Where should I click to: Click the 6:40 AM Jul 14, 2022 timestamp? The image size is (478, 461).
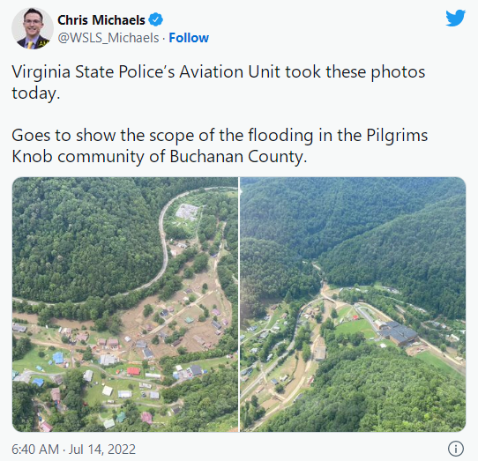pos(73,450)
